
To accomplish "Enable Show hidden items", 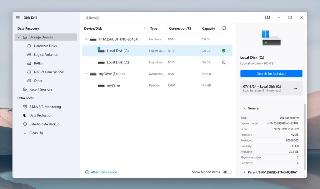I will 227,172.
